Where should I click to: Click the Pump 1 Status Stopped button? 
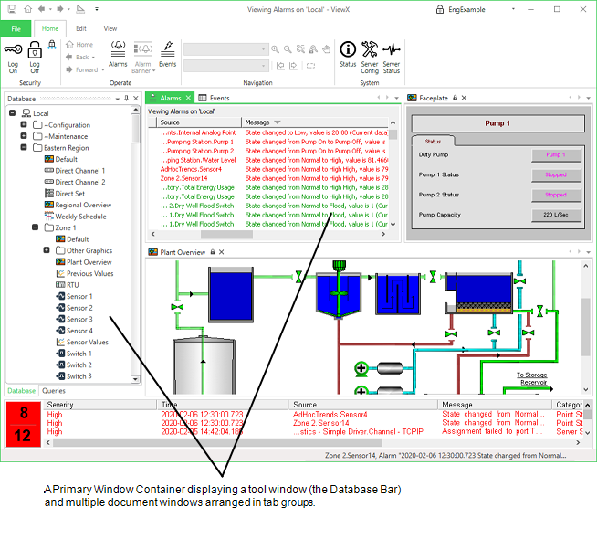pos(556,174)
